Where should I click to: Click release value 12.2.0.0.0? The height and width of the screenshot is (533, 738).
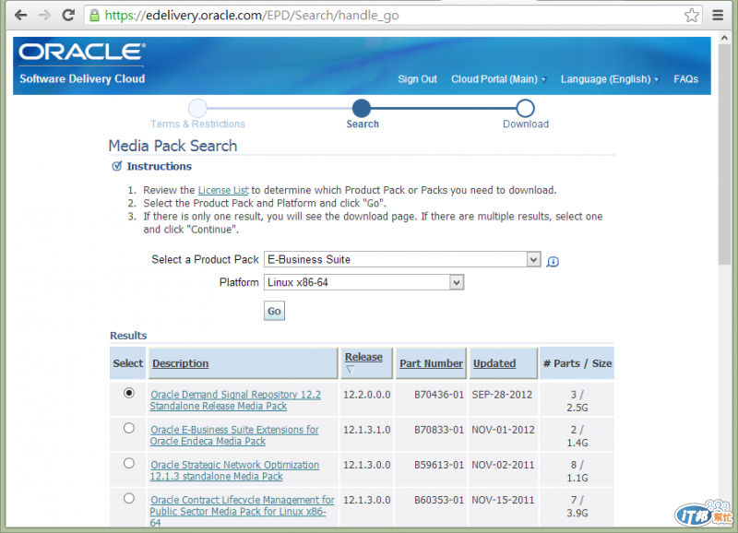366,395
